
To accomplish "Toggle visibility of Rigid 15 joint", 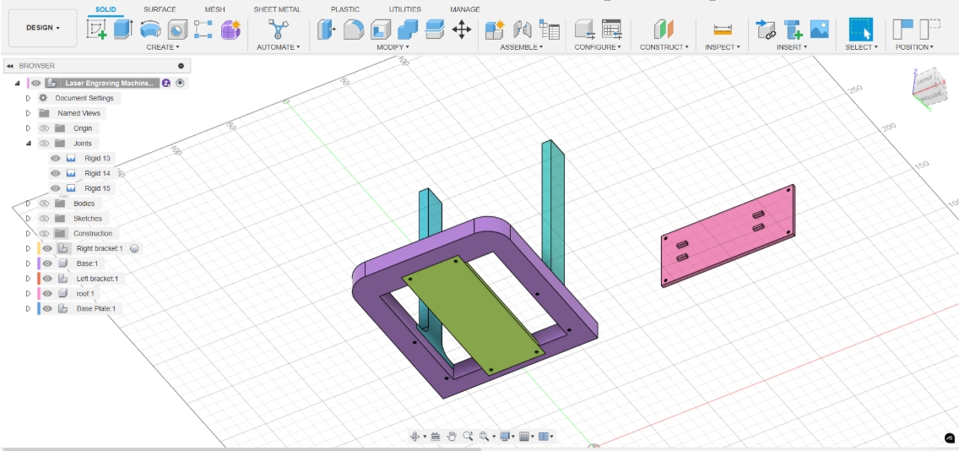I will [56, 188].
